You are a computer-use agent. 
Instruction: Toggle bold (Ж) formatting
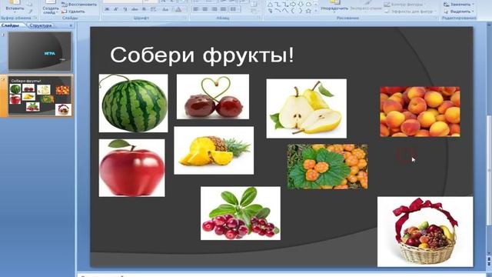click(107, 9)
